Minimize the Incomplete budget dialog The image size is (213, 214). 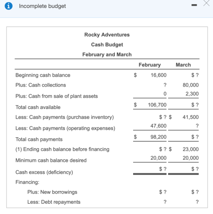coord(194,5)
